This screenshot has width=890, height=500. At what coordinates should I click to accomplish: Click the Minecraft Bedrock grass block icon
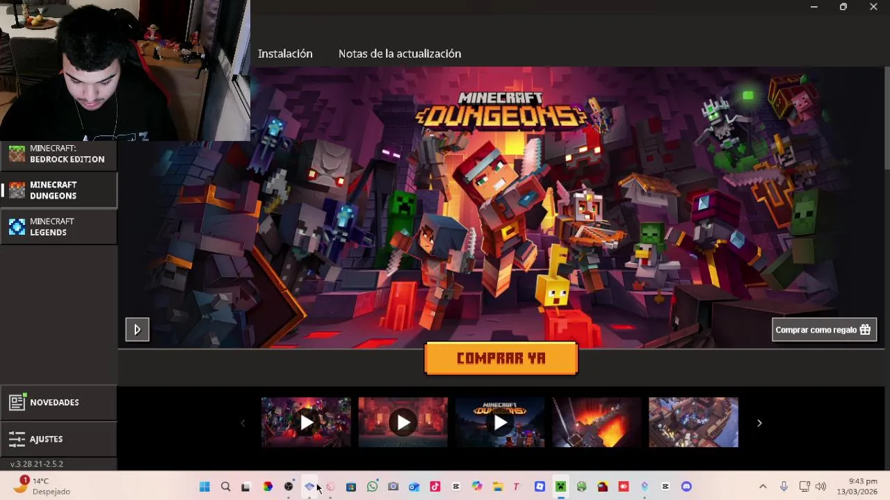(17, 153)
